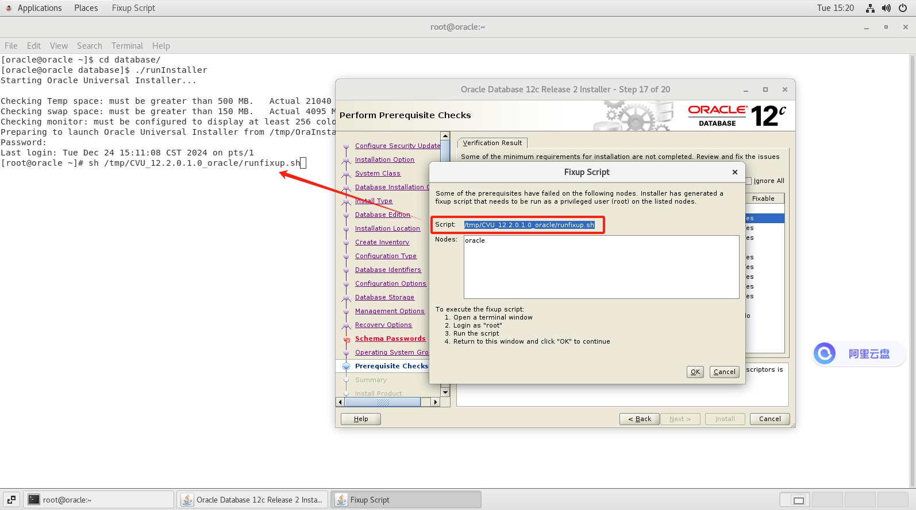The height and width of the screenshot is (510, 916).
Task: Toggle the Ignore All checkbox
Action: (x=749, y=181)
